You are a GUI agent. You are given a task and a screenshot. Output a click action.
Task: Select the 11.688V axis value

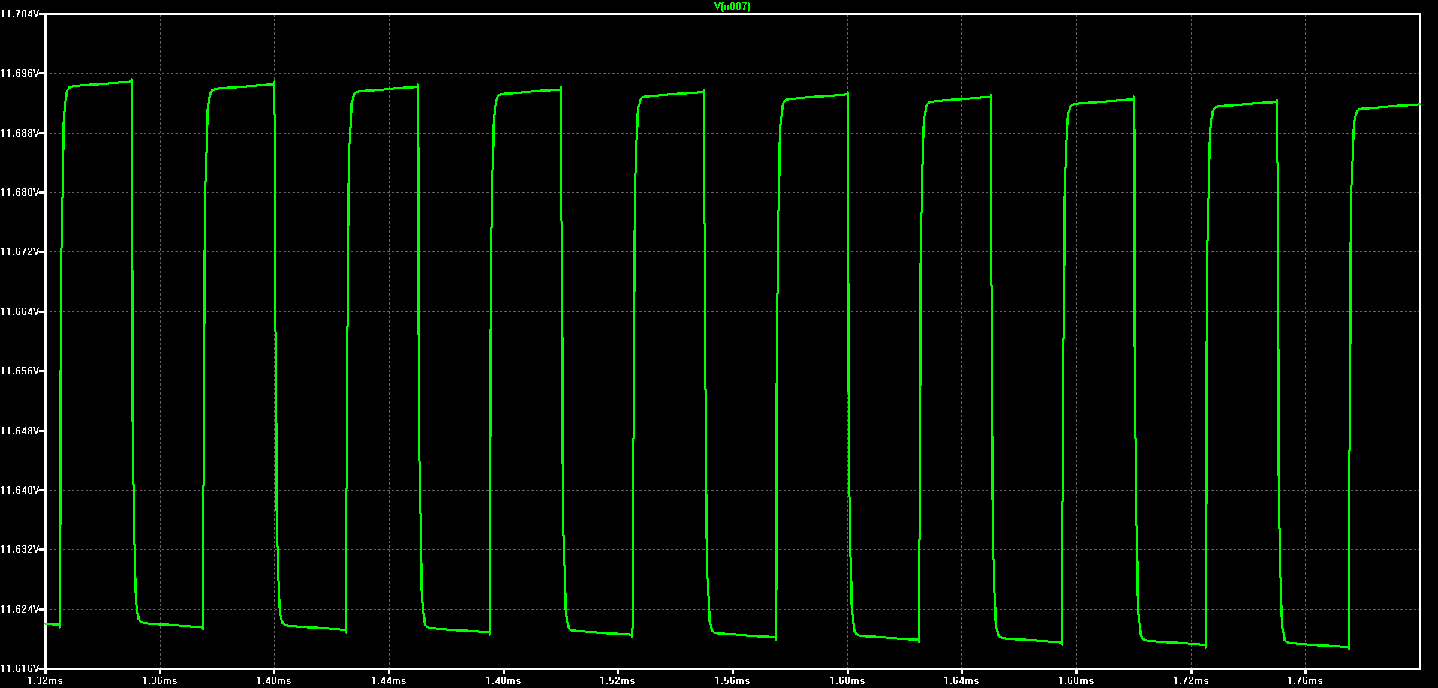pos(19,133)
